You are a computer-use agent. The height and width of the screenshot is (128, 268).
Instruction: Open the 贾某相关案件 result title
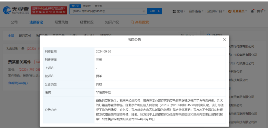tap(19, 62)
